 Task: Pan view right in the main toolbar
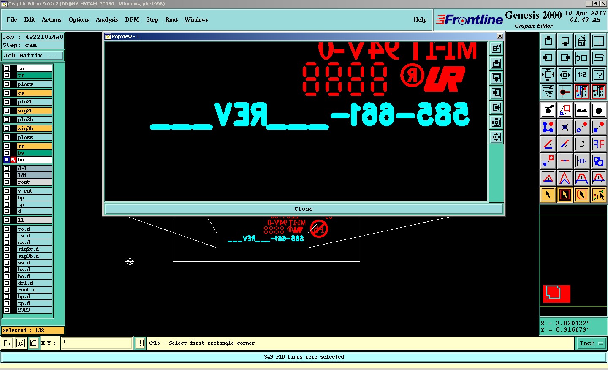[x=565, y=58]
